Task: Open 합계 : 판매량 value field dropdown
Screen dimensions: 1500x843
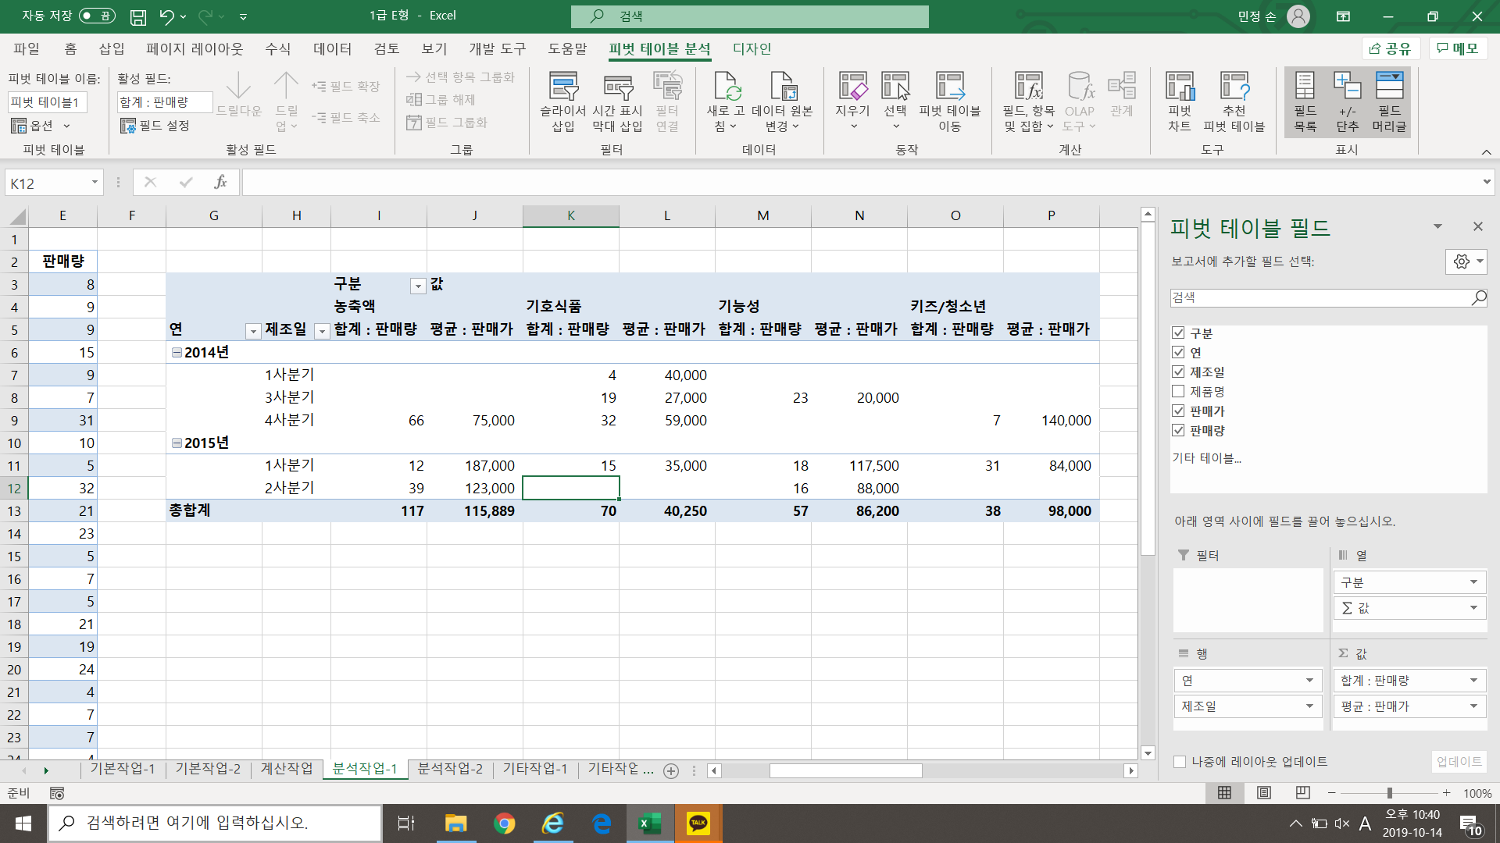Action: pyautogui.click(x=1473, y=681)
